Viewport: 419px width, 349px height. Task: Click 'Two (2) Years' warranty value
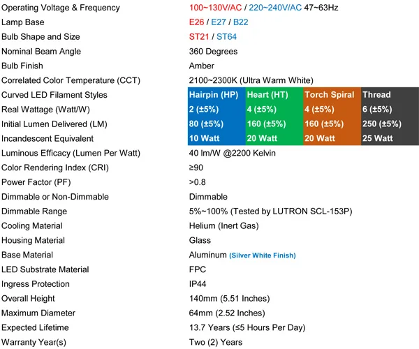tap(216, 342)
